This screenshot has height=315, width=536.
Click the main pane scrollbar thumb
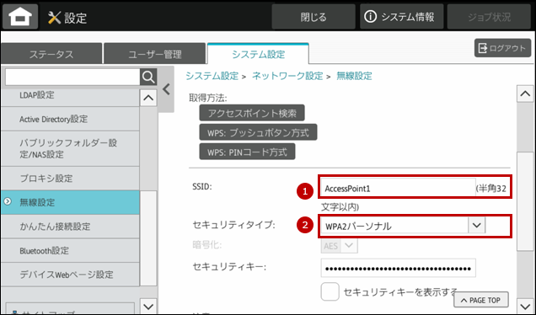click(525, 201)
